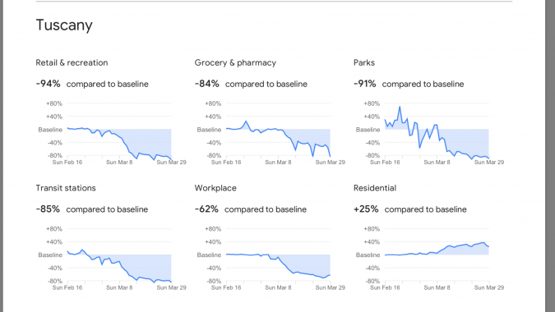Click Sun Mar 8 label under Retail chart
Viewport: 555px width, 312px height.
119,163
